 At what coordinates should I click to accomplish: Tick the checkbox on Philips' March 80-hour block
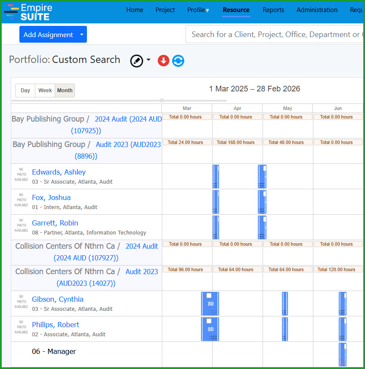[x=209, y=321]
